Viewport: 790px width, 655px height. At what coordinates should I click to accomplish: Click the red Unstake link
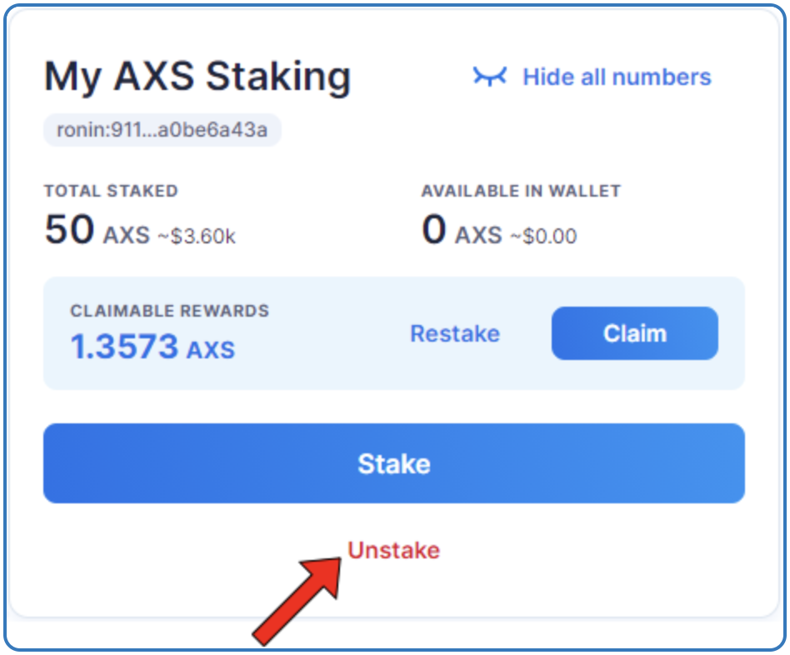pyautogui.click(x=394, y=550)
